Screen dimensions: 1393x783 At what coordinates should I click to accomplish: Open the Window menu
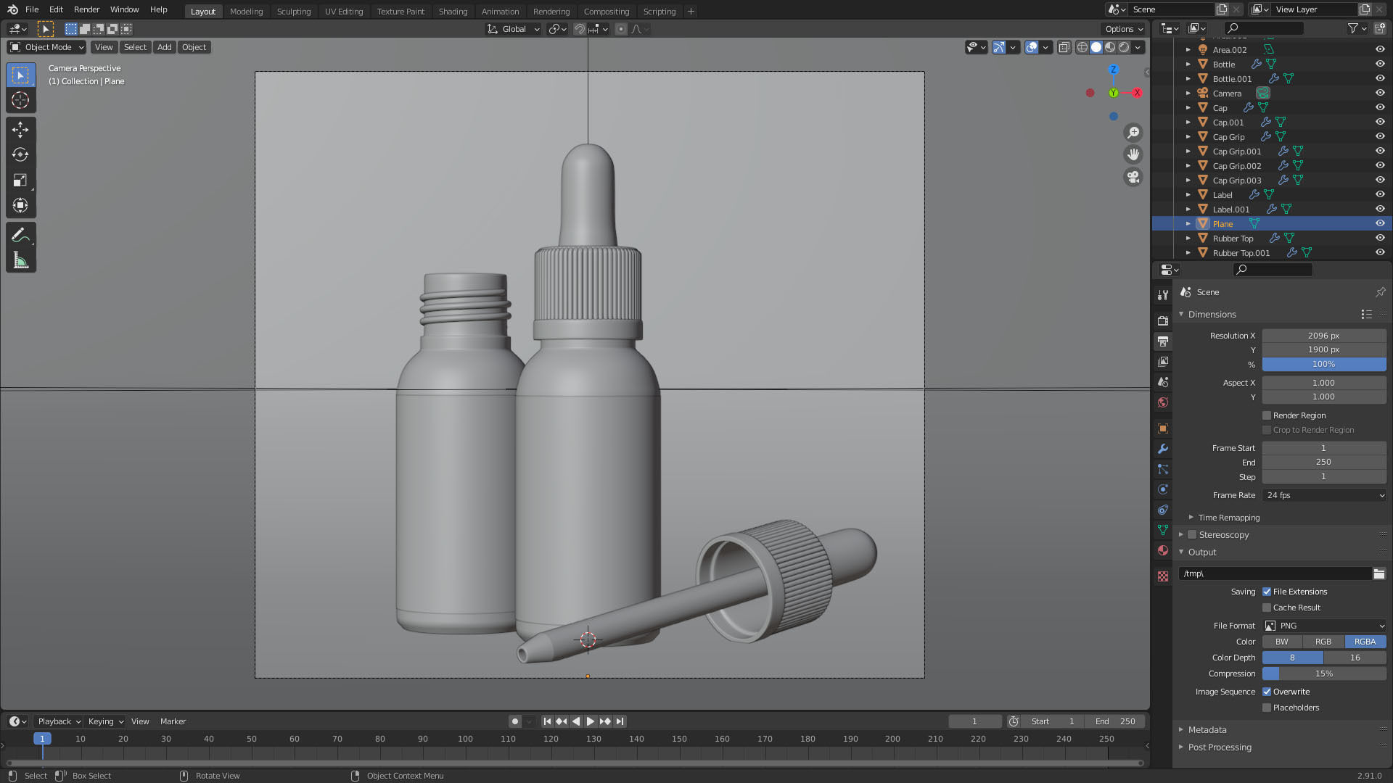click(124, 9)
